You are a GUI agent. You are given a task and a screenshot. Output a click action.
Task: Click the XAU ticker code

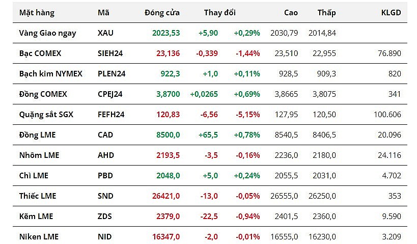point(105,33)
